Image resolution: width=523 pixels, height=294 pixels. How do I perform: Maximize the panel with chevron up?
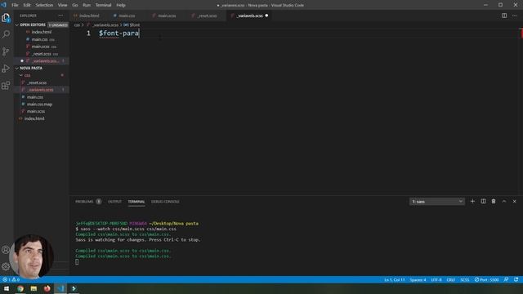tap(504, 202)
